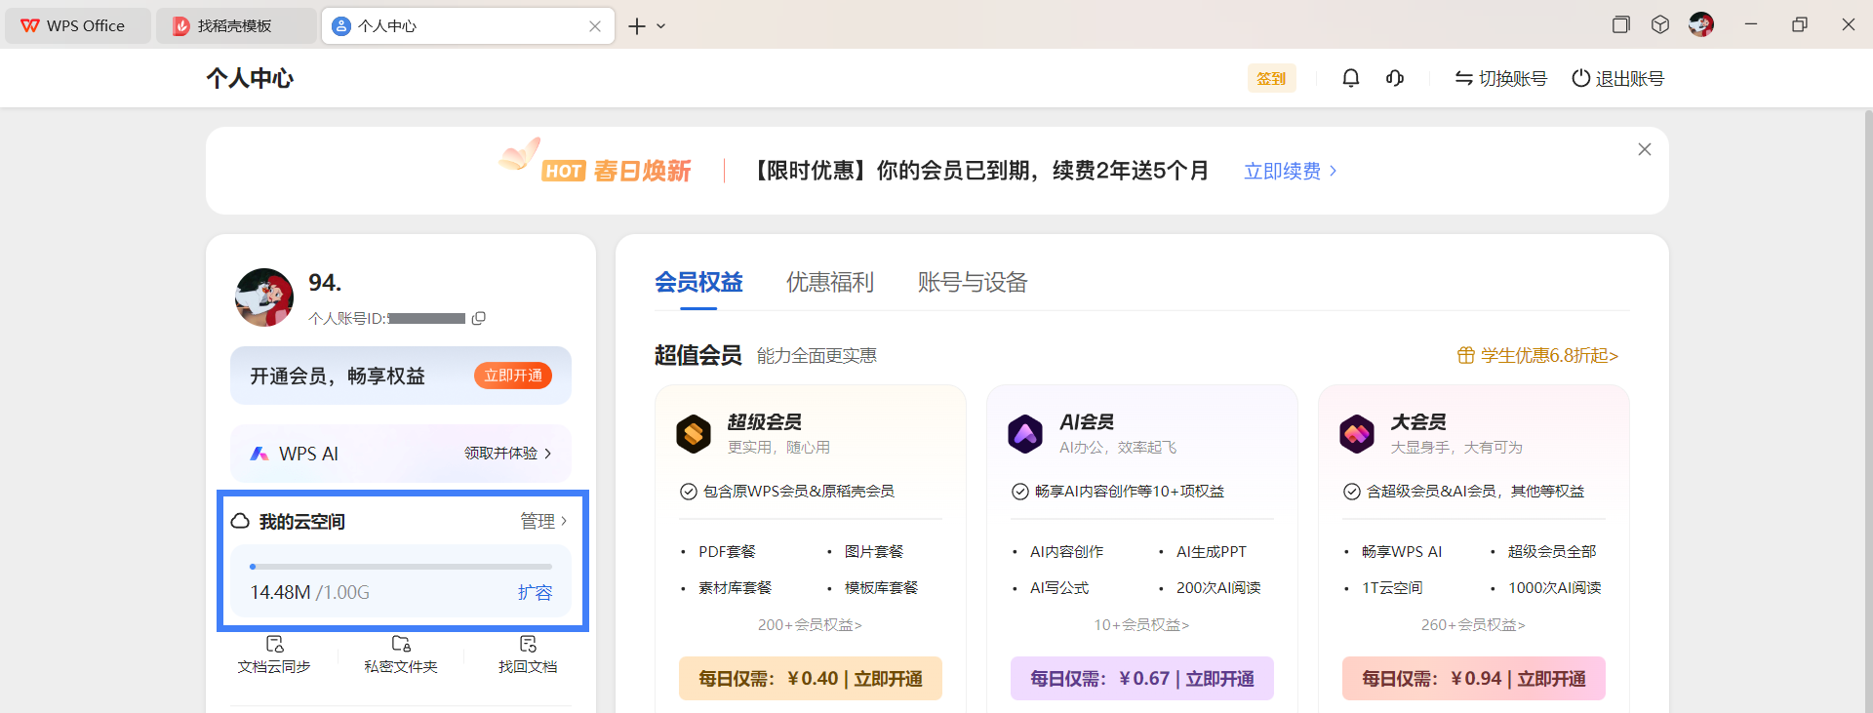Click the 模板库套餐 benefit item
The image size is (1873, 713).
tap(881, 587)
